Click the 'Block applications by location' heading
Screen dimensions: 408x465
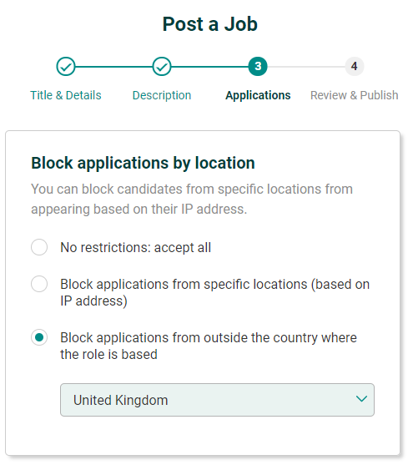[x=143, y=163]
